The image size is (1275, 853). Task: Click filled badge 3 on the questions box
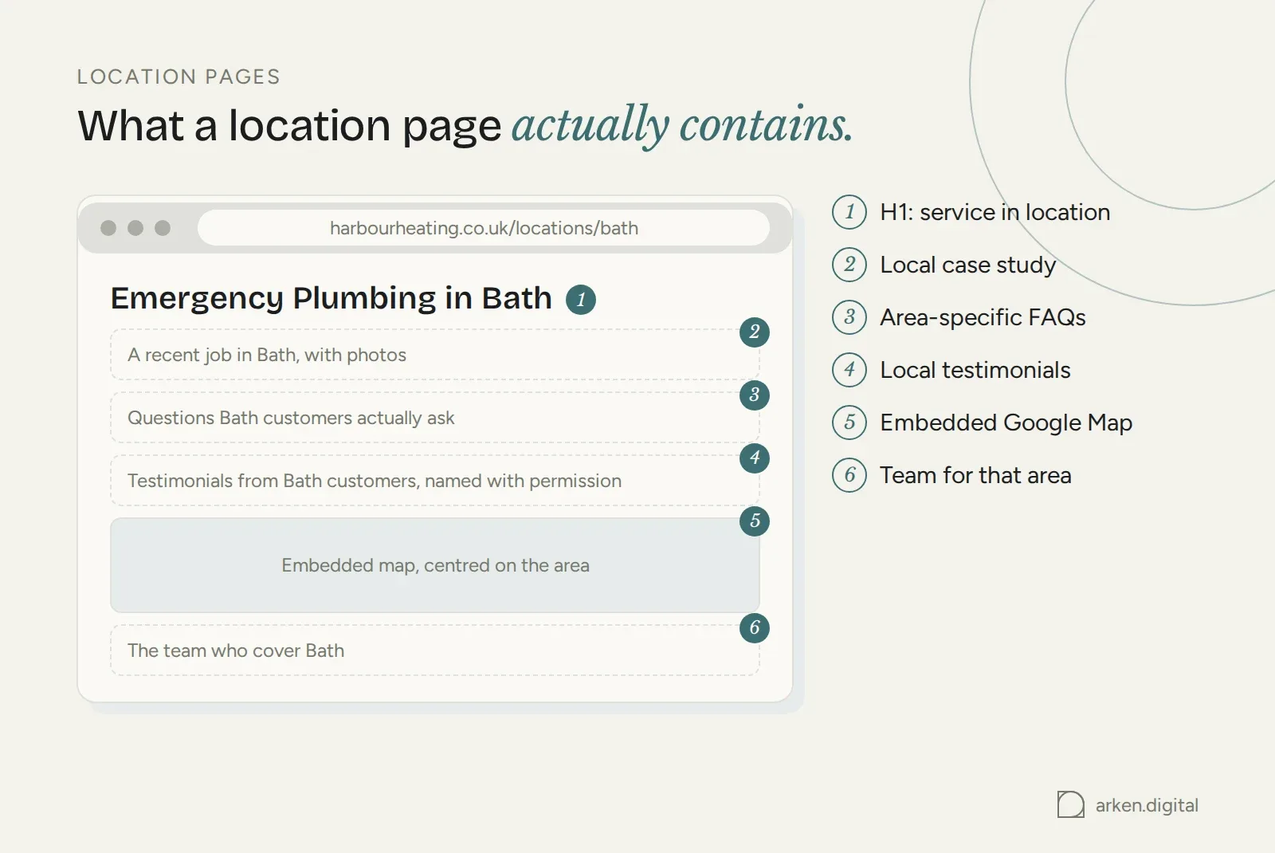[x=755, y=395]
